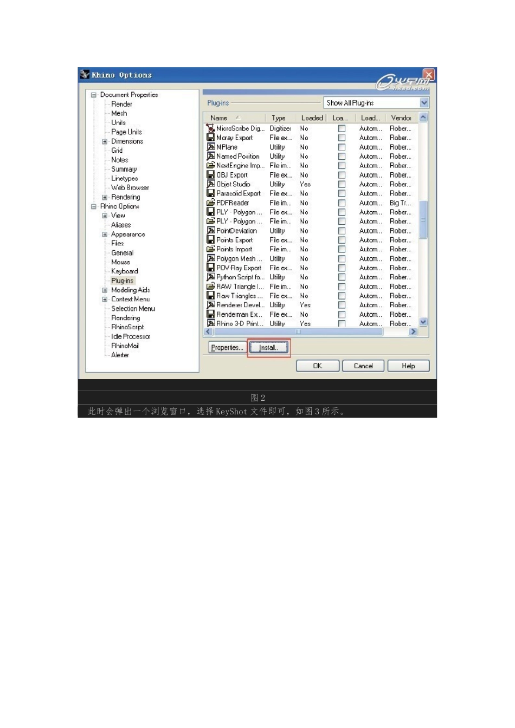Click the Renderman Export plug-in icon
This screenshot has width=515, height=728.
tap(210, 314)
